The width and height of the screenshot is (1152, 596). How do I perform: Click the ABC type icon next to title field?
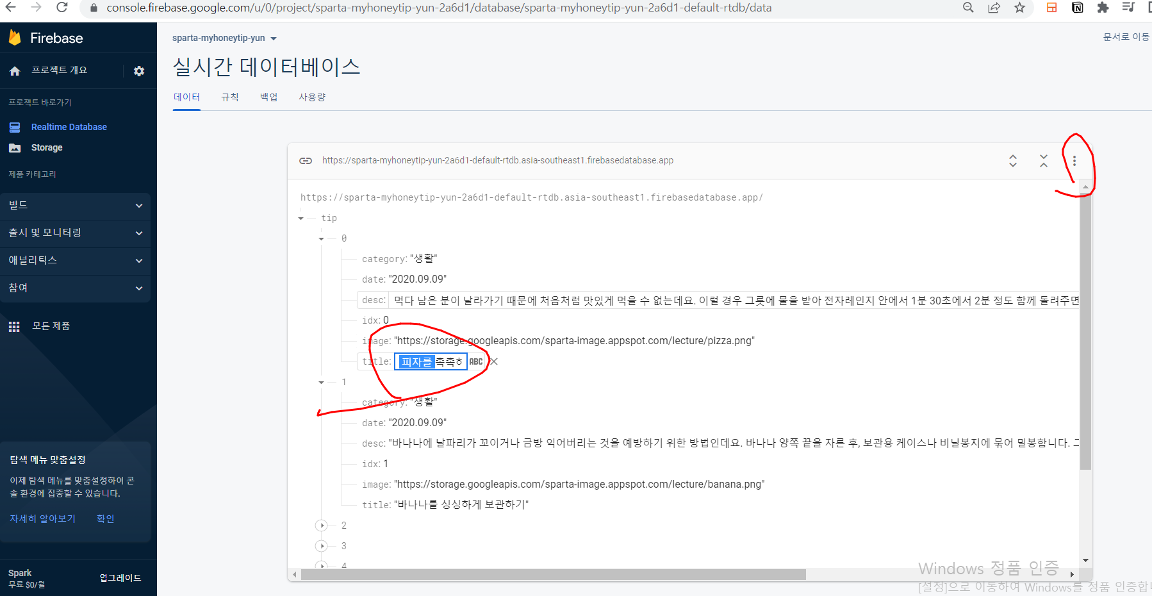[x=476, y=361]
